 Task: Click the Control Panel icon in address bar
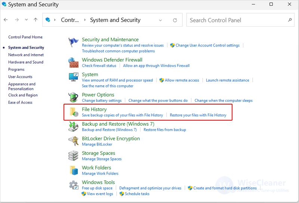(x=48, y=19)
